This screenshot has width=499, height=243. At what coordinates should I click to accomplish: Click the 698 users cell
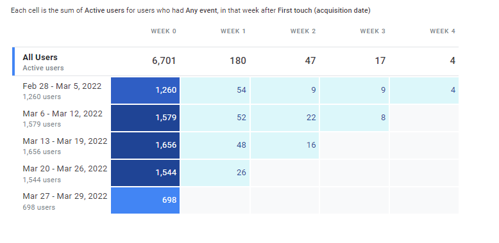pyautogui.click(x=145, y=201)
